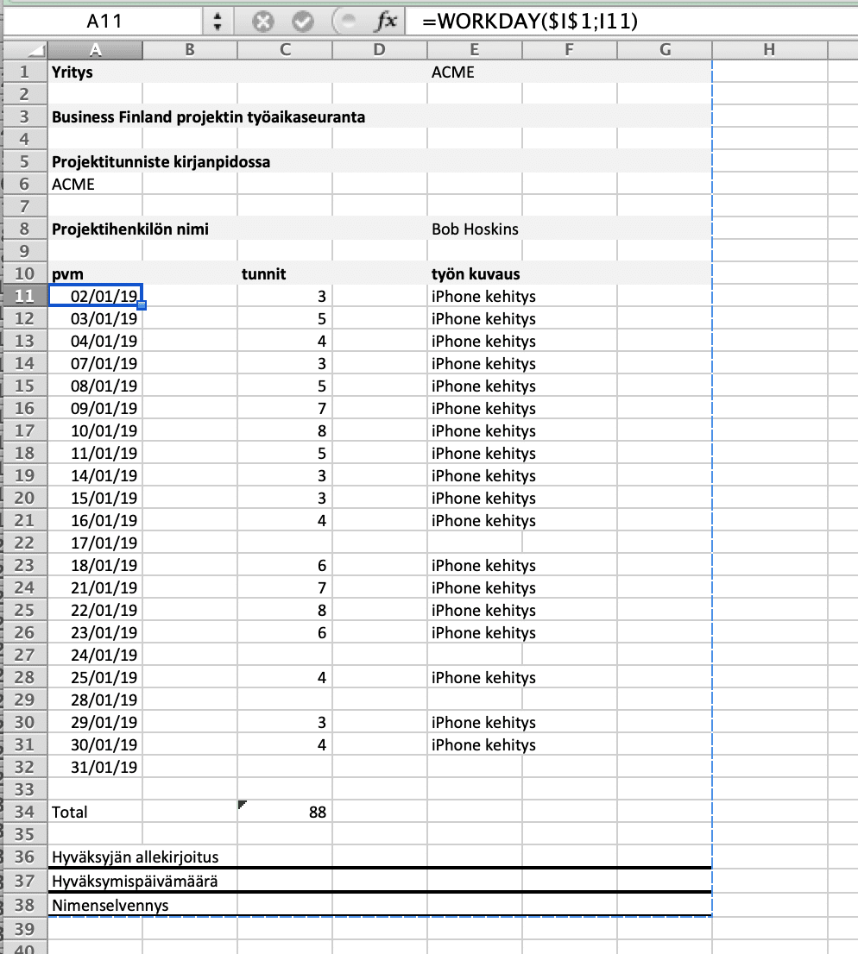Open the fx function builder
Image resolution: width=858 pixels, height=954 pixels.
pyautogui.click(x=386, y=22)
